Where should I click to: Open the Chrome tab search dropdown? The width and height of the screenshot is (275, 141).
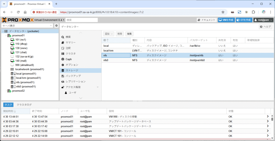4,4
